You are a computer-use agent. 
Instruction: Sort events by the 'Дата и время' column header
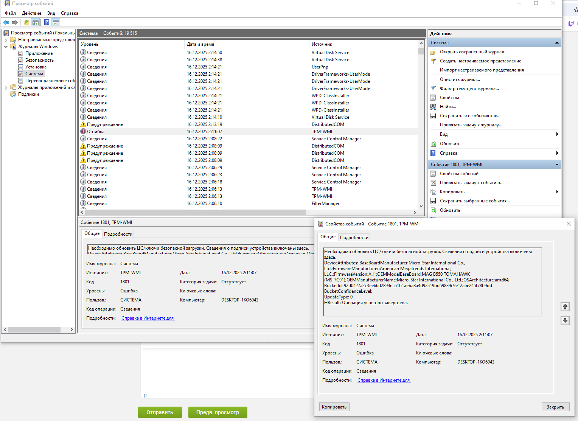click(247, 44)
